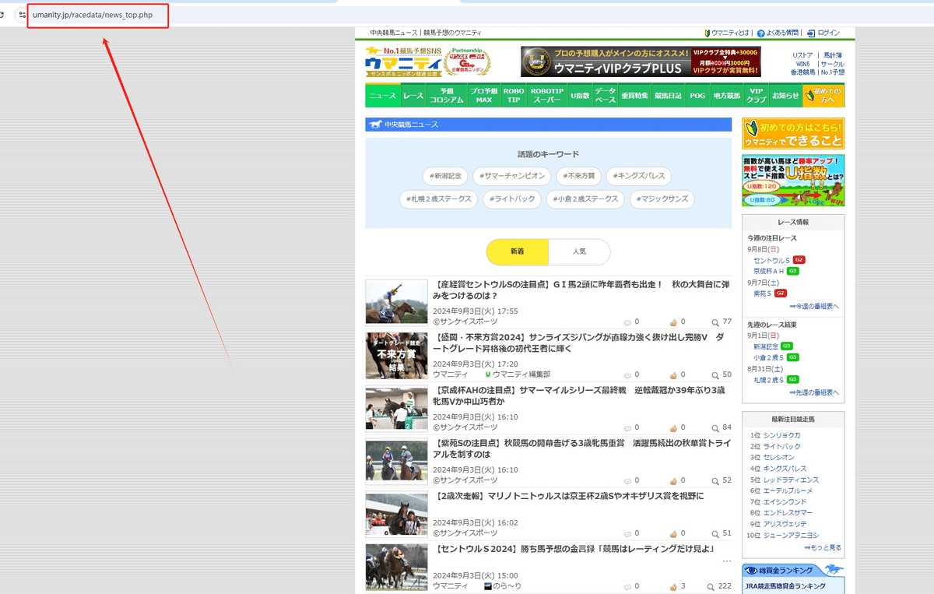Screen dimensions: 934x594
Task: Open お知らせ navigation tab
Action: [785, 95]
